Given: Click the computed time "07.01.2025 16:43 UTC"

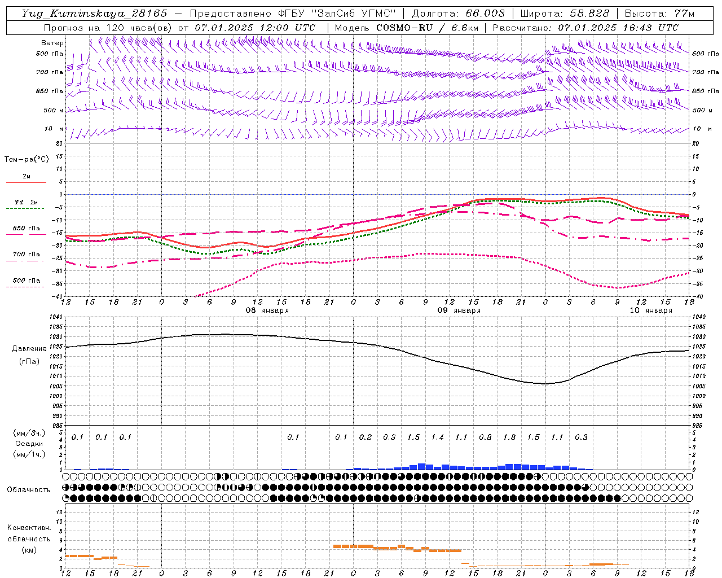Looking at the screenshot, I should (x=618, y=28).
